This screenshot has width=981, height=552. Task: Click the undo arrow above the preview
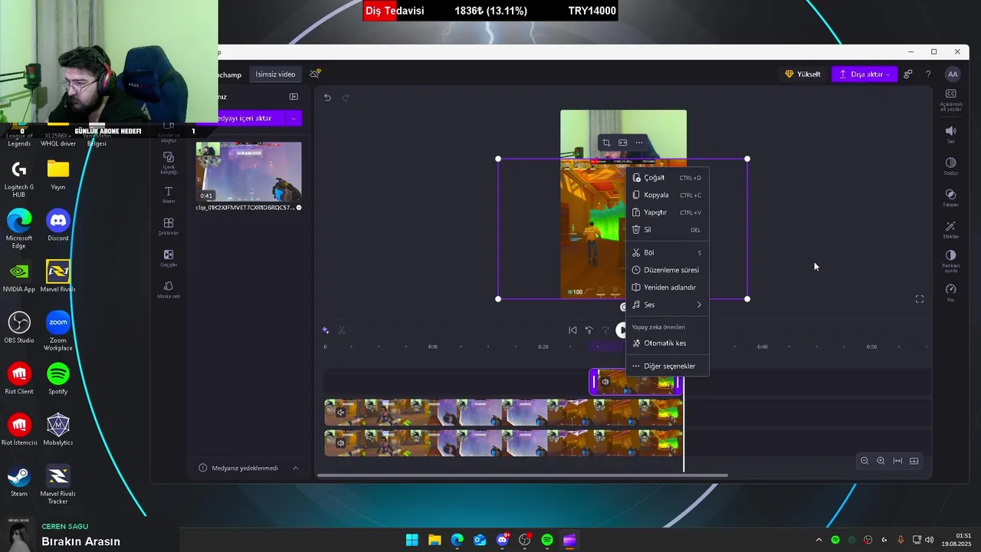tap(327, 97)
